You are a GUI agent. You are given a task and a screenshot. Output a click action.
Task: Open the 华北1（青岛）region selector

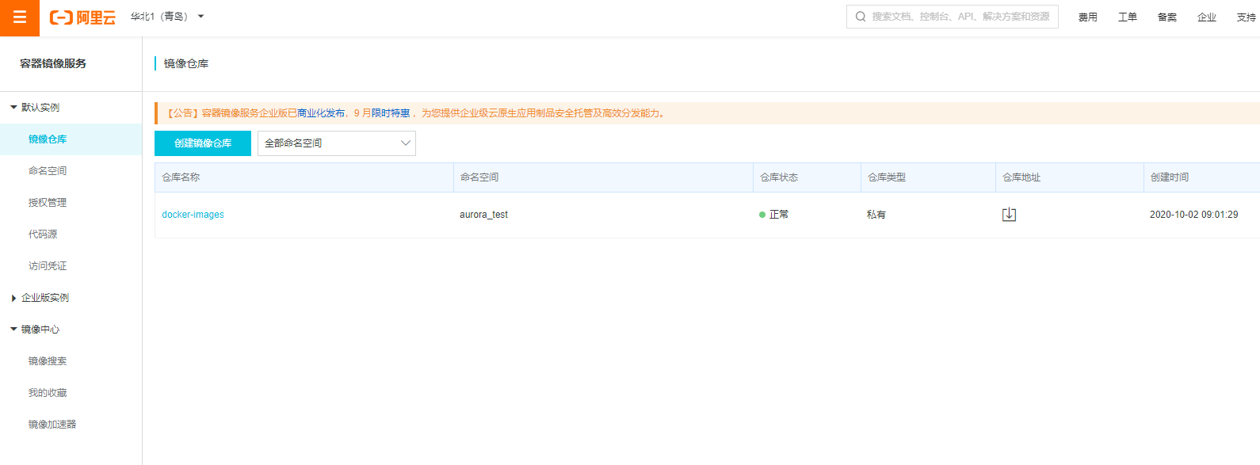pos(167,17)
